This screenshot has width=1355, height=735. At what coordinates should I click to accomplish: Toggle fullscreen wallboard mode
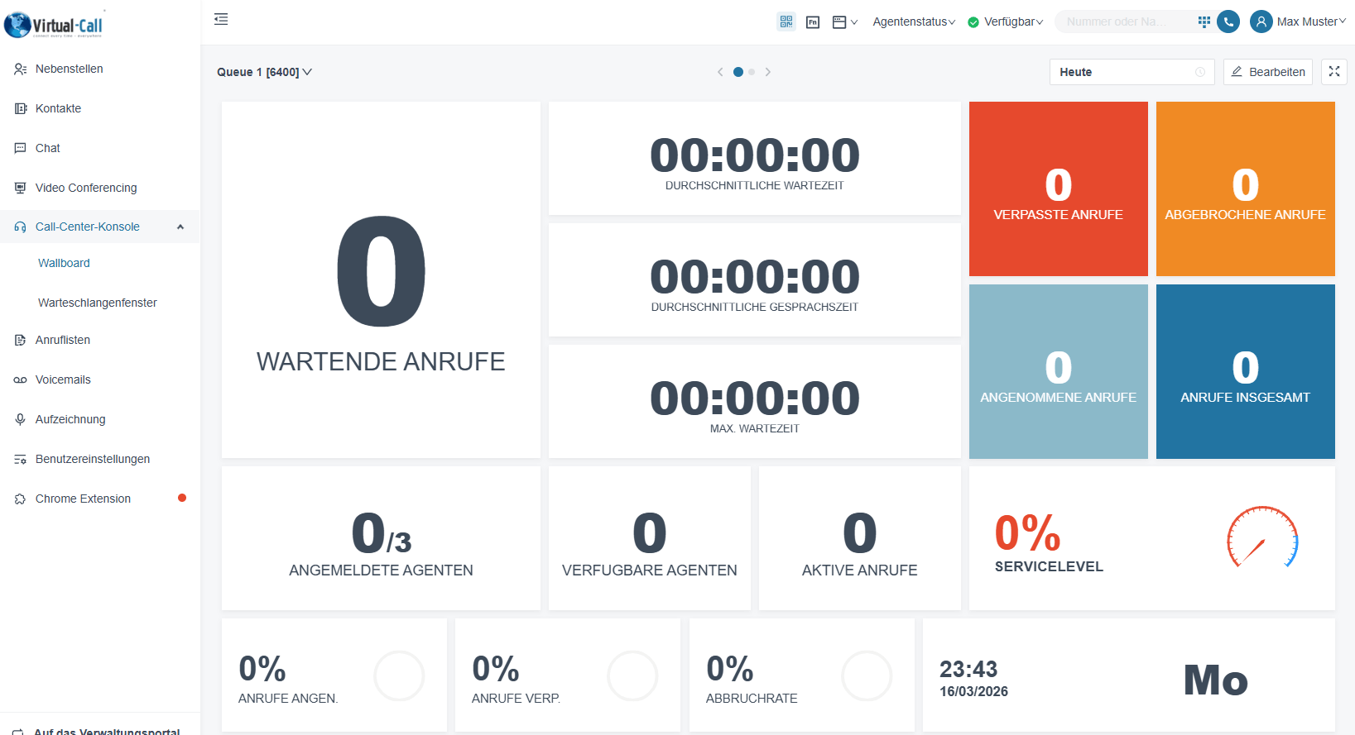point(1333,72)
